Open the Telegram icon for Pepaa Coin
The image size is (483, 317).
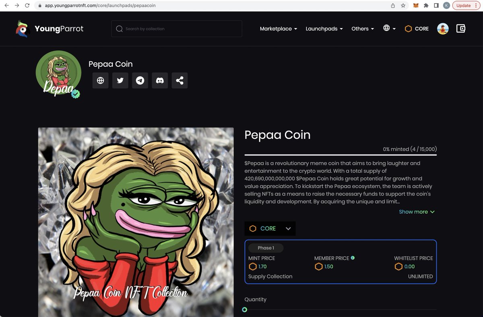coord(140,80)
